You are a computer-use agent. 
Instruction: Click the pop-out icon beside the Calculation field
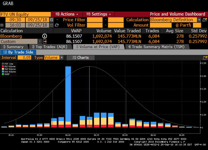pos(205,20)
